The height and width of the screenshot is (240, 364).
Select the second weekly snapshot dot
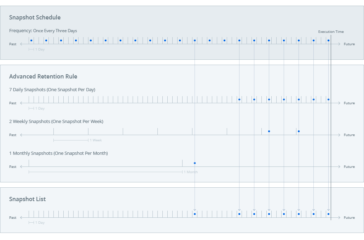299,131
